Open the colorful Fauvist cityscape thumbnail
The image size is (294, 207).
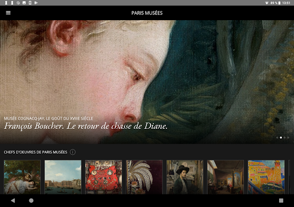click(x=266, y=177)
